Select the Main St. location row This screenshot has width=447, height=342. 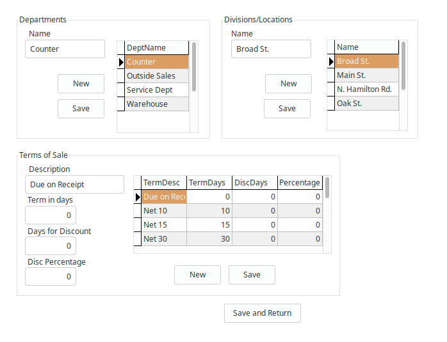click(x=366, y=75)
